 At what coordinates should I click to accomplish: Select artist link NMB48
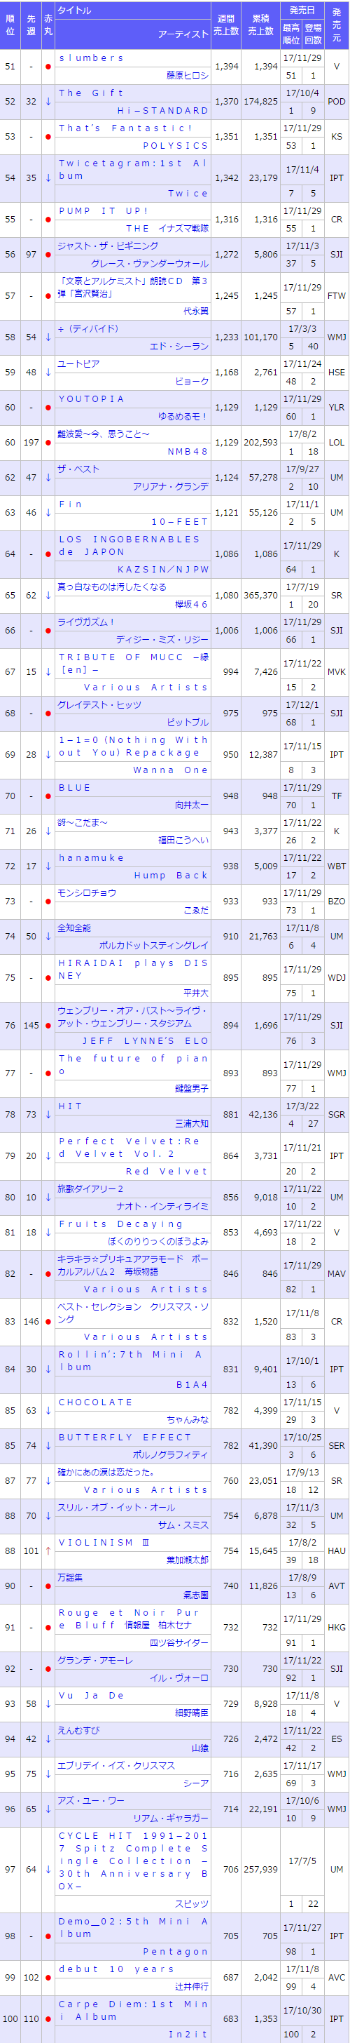[188, 452]
